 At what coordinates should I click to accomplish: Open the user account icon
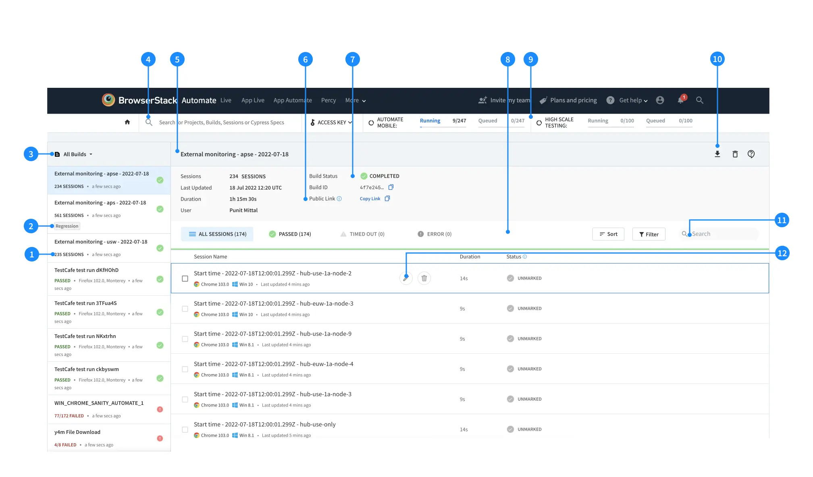click(x=660, y=100)
